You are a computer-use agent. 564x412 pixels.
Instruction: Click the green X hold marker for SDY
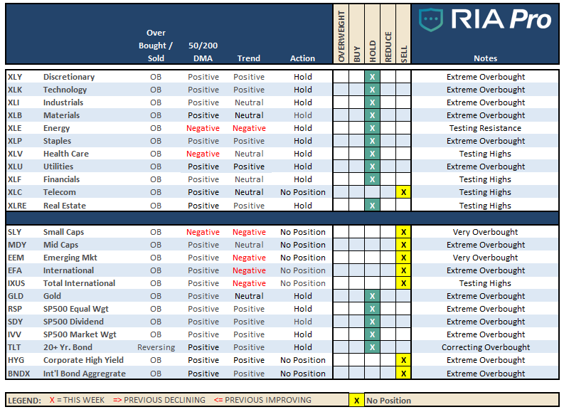click(x=372, y=322)
